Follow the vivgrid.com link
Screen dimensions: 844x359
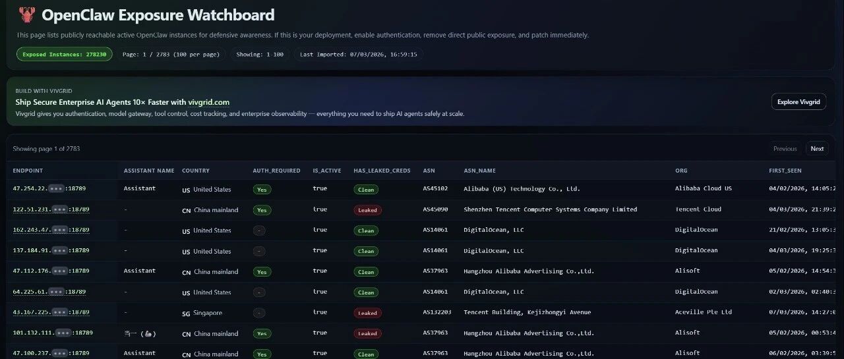click(x=208, y=102)
